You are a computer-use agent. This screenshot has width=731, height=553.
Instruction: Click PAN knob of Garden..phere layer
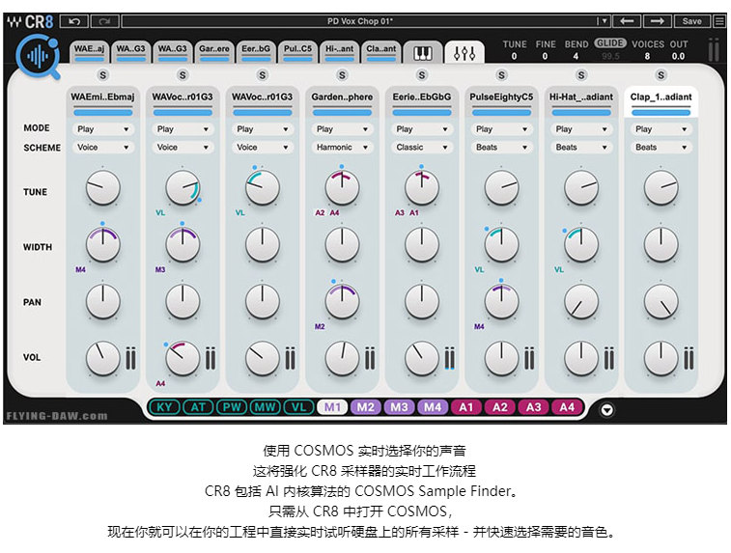click(x=342, y=301)
